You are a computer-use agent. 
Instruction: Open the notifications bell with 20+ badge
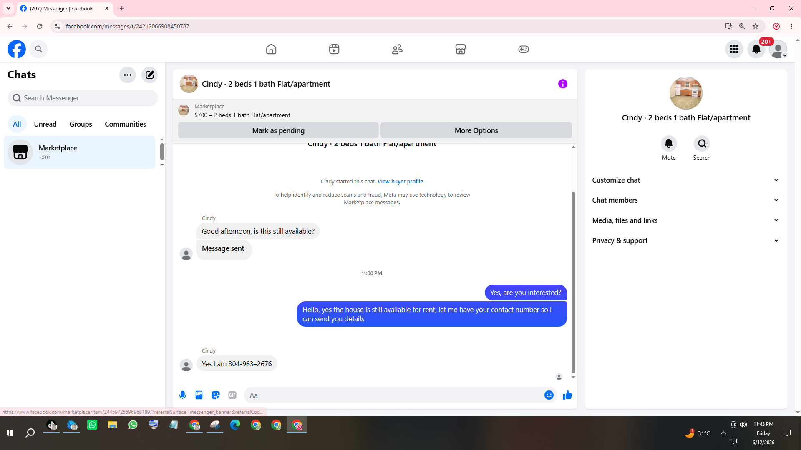[x=756, y=49]
